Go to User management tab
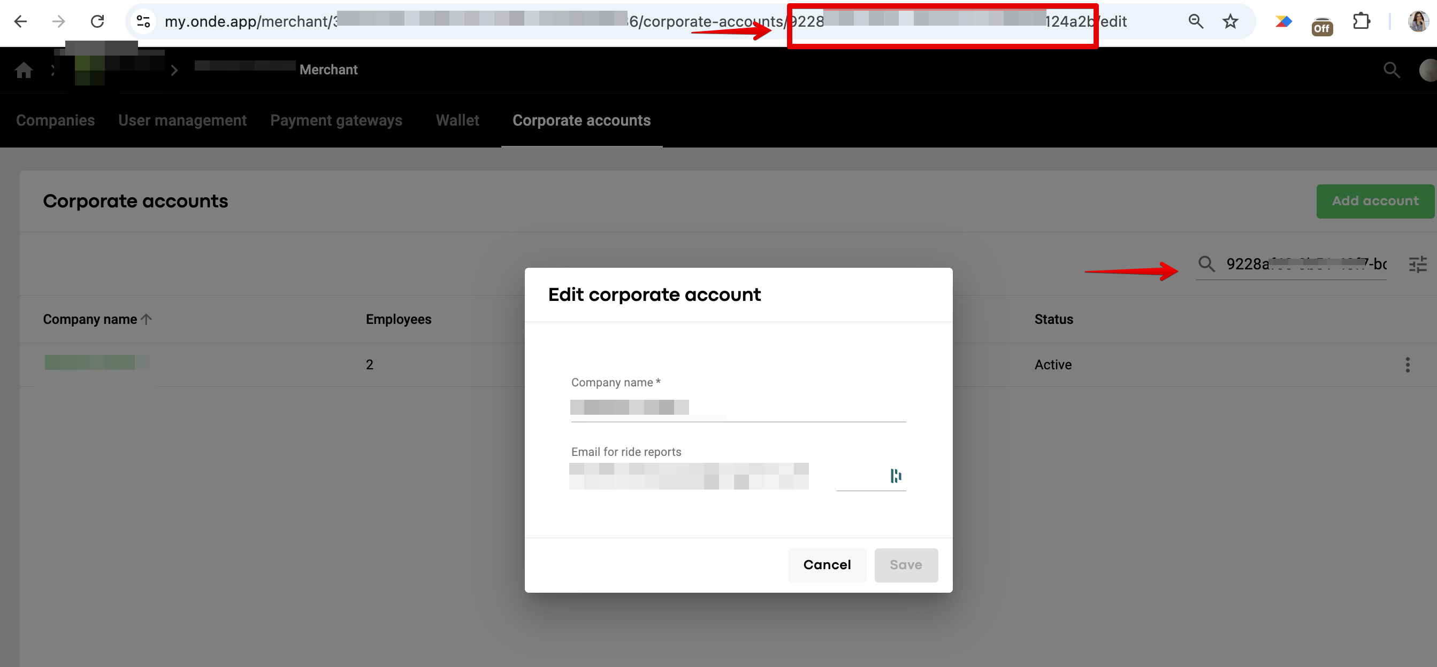The width and height of the screenshot is (1437, 667). point(182,120)
